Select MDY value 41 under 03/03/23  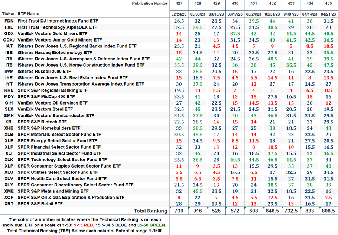coord(198,97)
